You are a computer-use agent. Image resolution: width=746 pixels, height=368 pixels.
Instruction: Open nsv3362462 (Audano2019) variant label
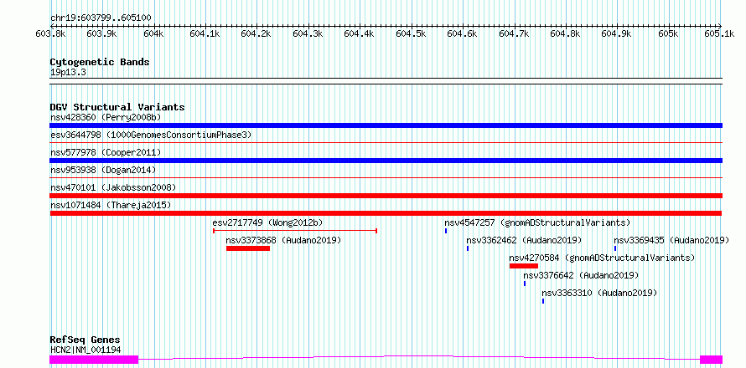524,240
